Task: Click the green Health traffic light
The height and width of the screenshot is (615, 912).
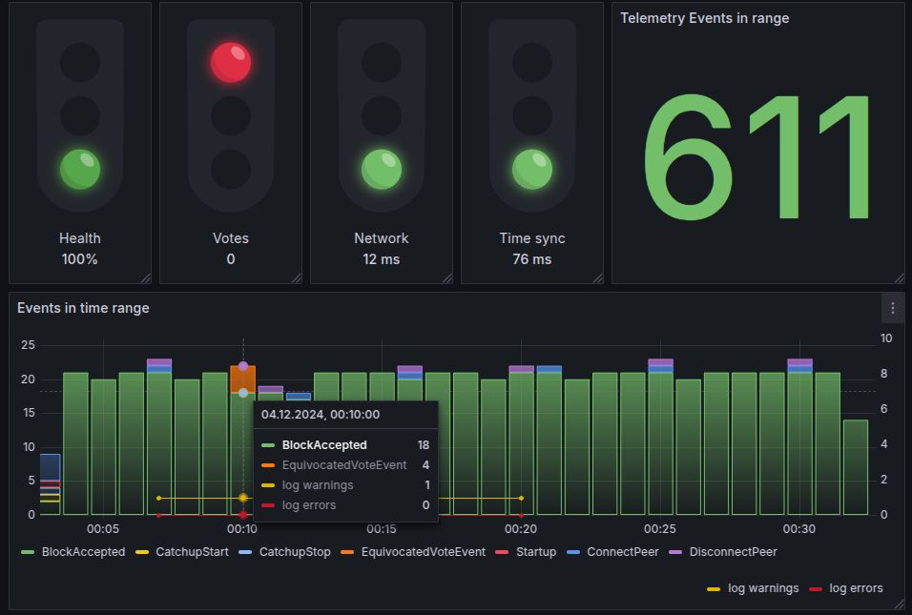Action: coord(80,170)
